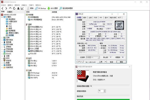Click the Refresh icon in toolbar
Viewport: 150px width, 100px height.
point(14,8)
